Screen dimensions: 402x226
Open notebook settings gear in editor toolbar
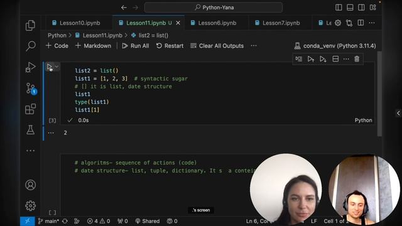coord(338,23)
